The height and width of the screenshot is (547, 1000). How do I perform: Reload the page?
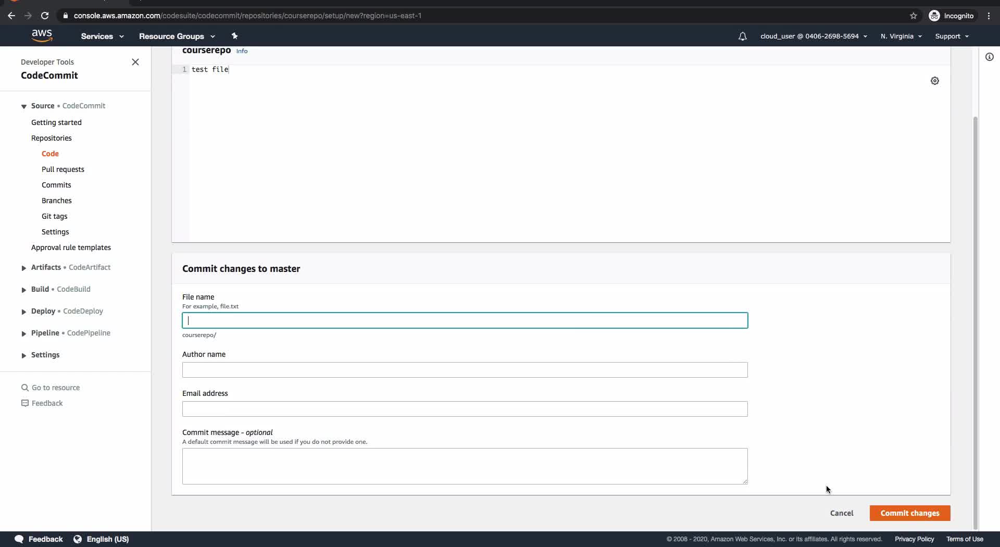45,16
